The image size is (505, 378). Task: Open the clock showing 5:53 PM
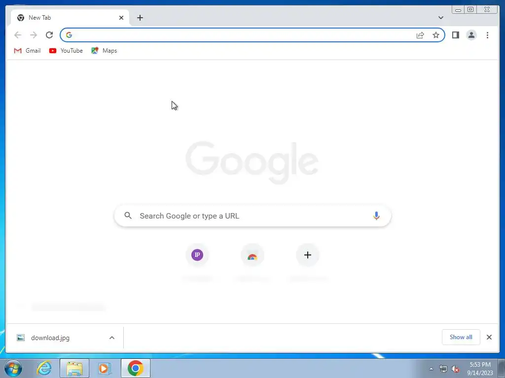480,369
